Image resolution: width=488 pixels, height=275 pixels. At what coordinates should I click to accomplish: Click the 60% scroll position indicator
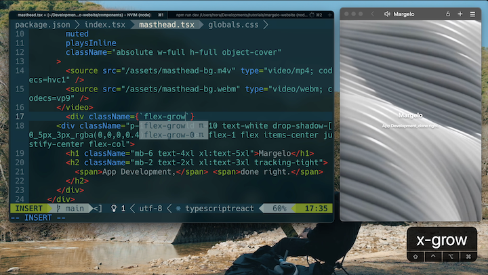tap(279, 209)
